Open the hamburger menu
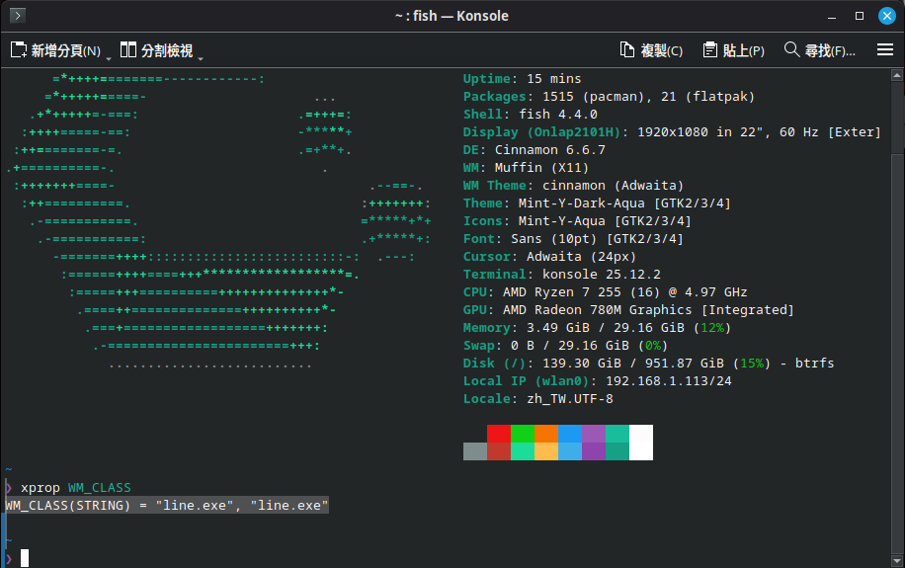 coord(885,50)
